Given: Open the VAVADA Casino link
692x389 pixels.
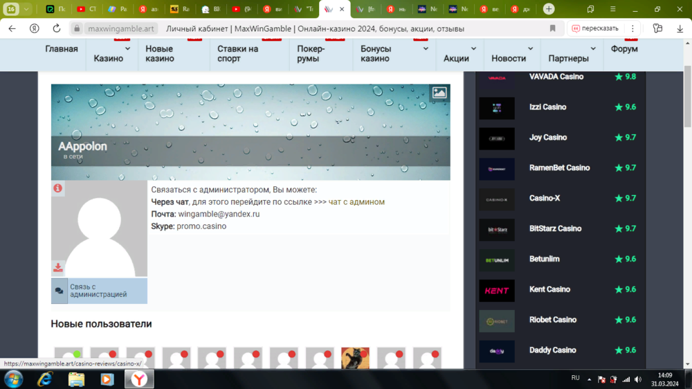Looking at the screenshot, I should coord(556,77).
